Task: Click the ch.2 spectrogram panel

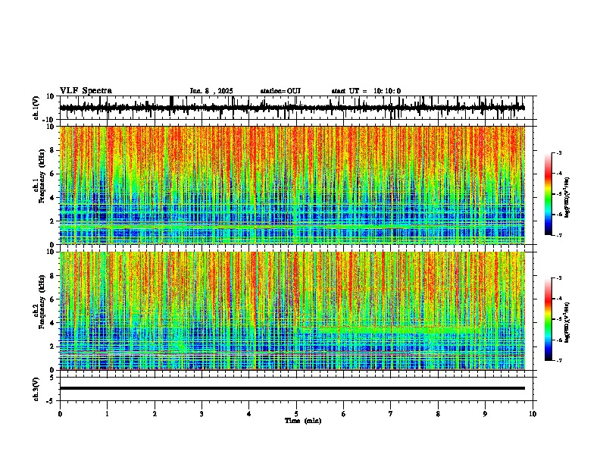Action: tap(292, 311)
